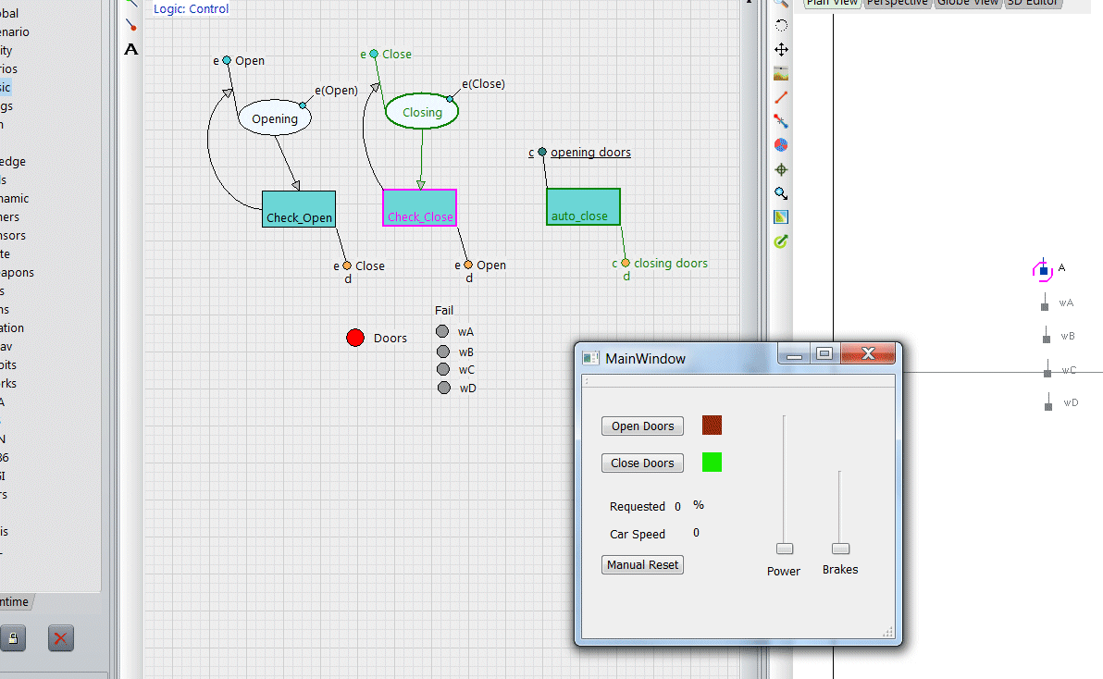
Task: Click the magnifier zoom-area tool
Action: (781, 193)
